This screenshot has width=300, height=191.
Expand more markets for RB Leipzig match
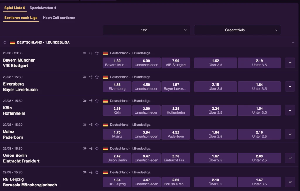[290, 182]
